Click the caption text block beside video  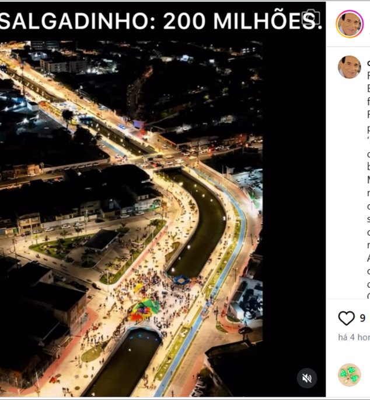click(368, 178)
